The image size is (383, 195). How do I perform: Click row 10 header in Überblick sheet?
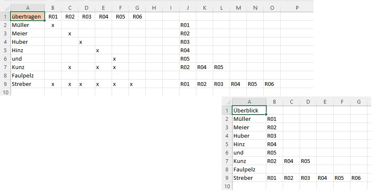(x=227, y=186)
